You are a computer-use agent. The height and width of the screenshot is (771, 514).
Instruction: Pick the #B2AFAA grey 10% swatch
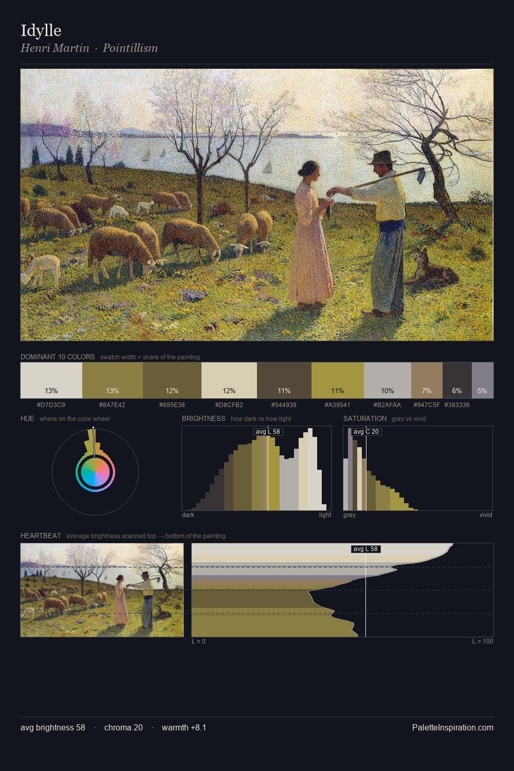click(388, 380)
